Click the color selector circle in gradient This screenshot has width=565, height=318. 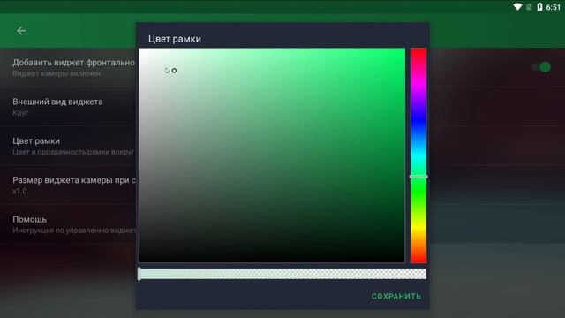point(174,71)
